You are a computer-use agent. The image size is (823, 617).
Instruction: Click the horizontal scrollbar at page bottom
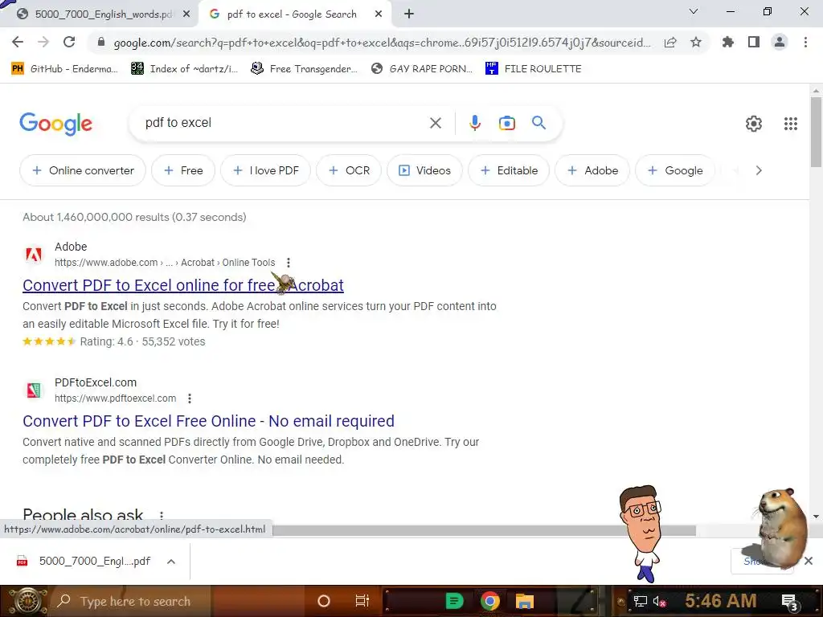click(484, 531)
